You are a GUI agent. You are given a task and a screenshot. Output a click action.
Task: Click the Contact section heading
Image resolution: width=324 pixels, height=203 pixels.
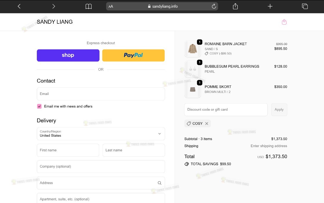pos(46,81)
